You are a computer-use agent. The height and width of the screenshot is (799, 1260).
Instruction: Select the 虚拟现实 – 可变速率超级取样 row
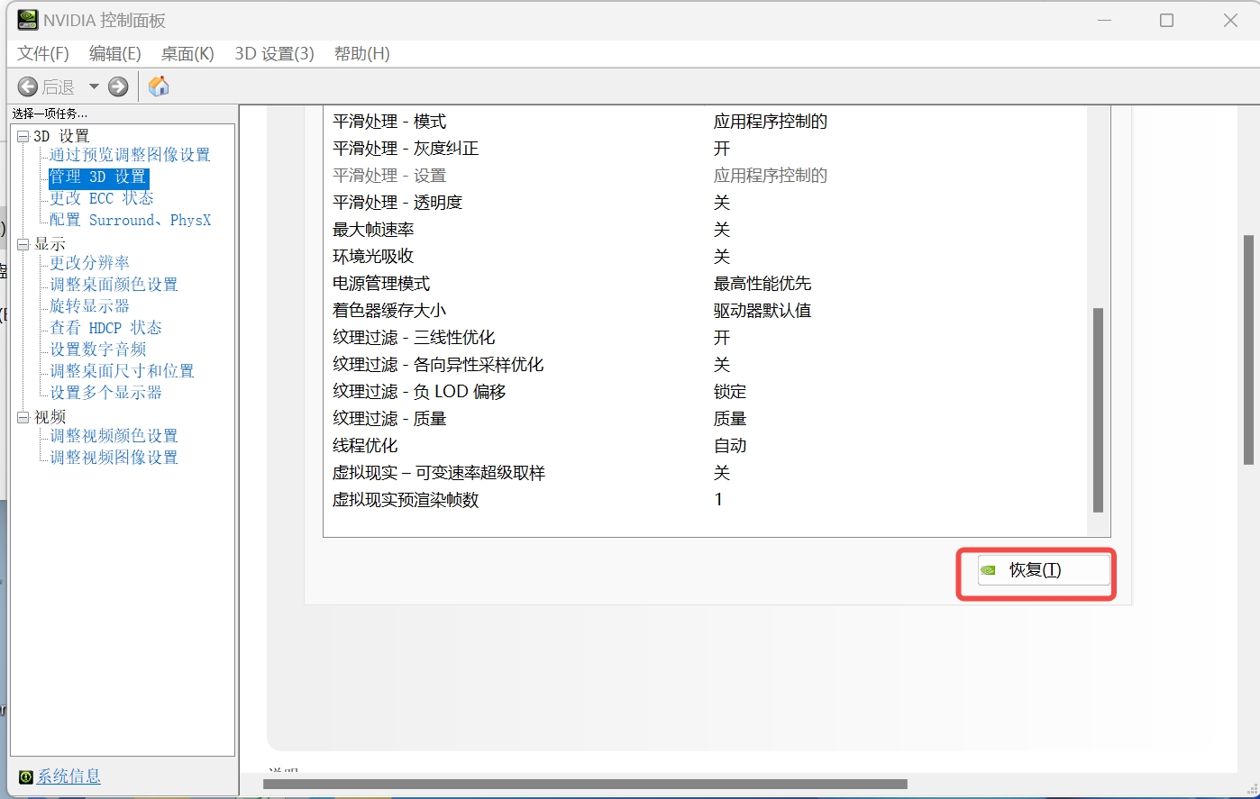[706, 473]
